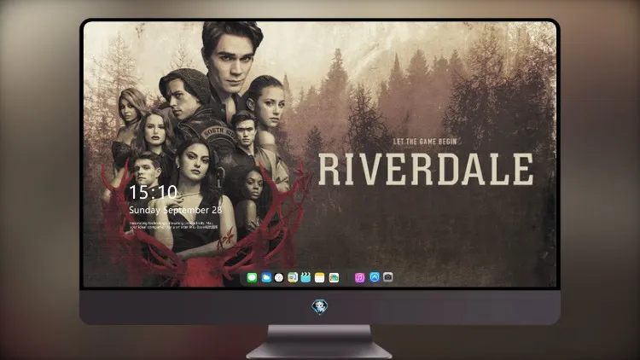Open the green Messages app in dock

252,277
